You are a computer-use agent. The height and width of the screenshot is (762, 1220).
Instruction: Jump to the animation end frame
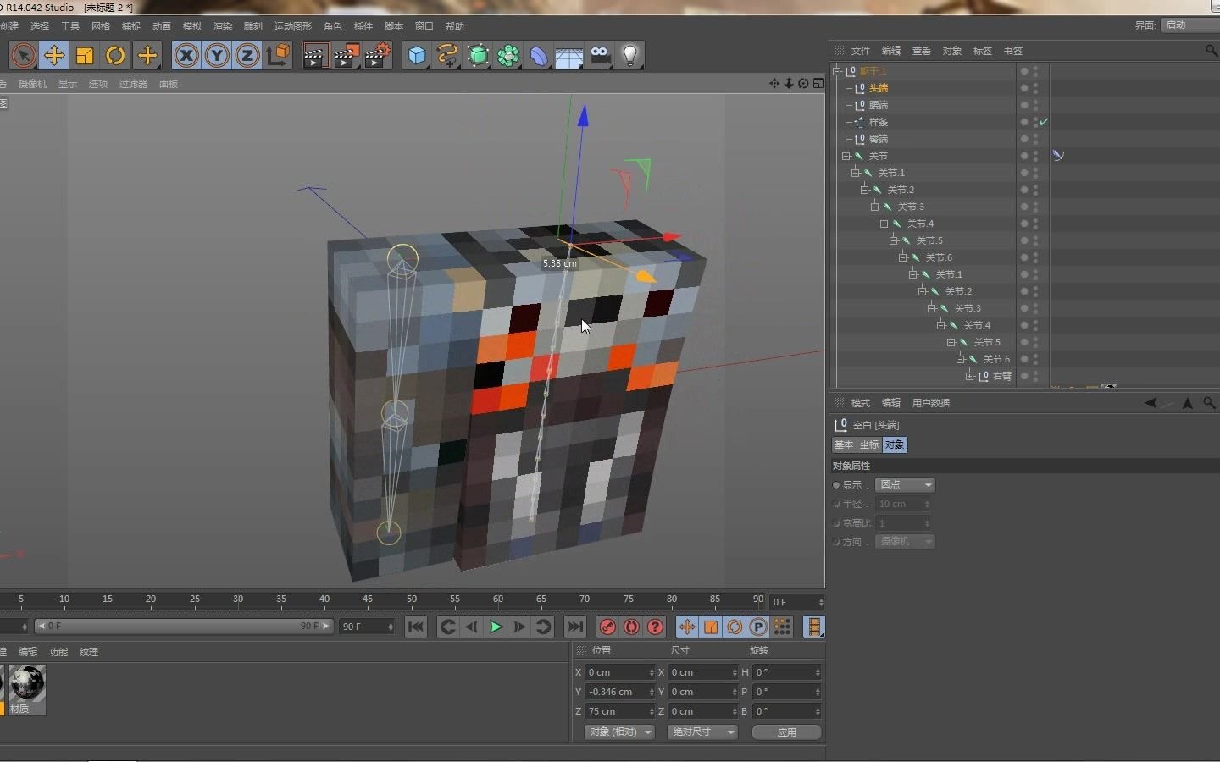click(x=575, y=627)
